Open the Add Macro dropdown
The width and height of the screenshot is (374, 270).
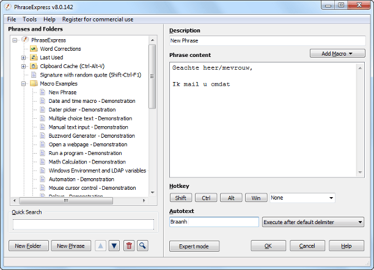[x=337, y=53]
